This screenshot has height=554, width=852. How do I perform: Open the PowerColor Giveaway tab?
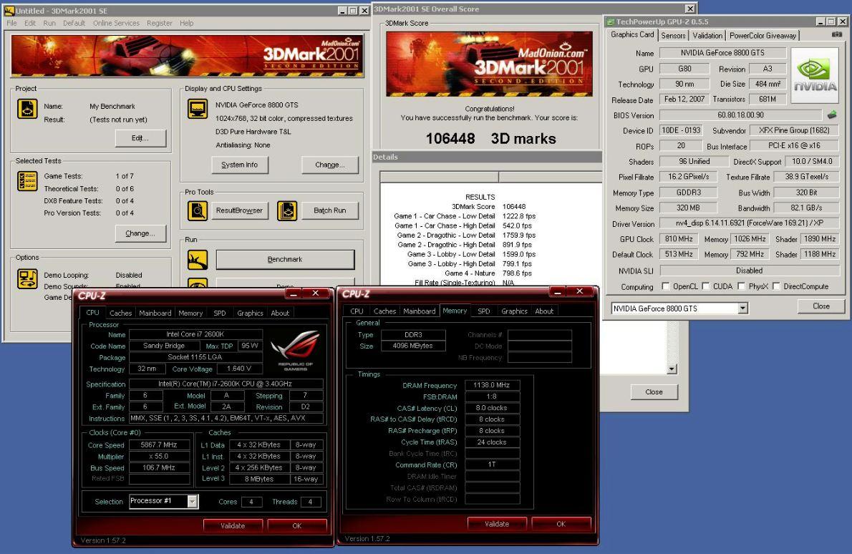763,35
